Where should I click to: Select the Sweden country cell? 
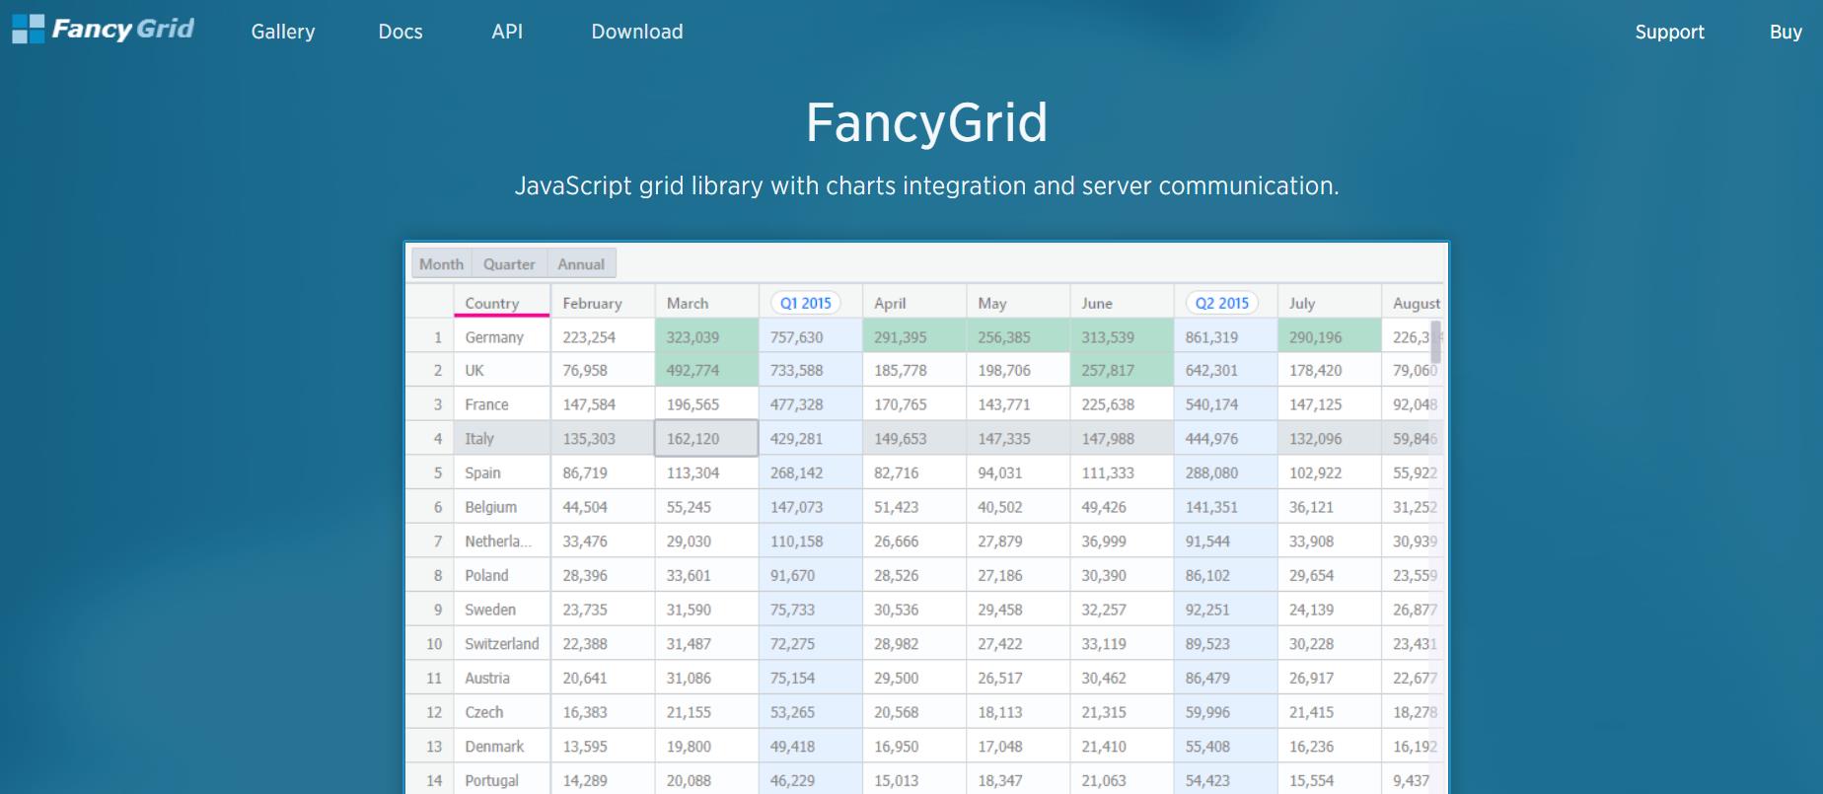501,610
